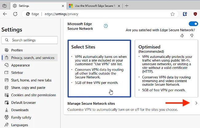The height and width of the screenshot is (128, 200).
Task: Toggle Microsoft Edge Secure Network switch off
Action: pyautogui.click(x=193, y=24)
